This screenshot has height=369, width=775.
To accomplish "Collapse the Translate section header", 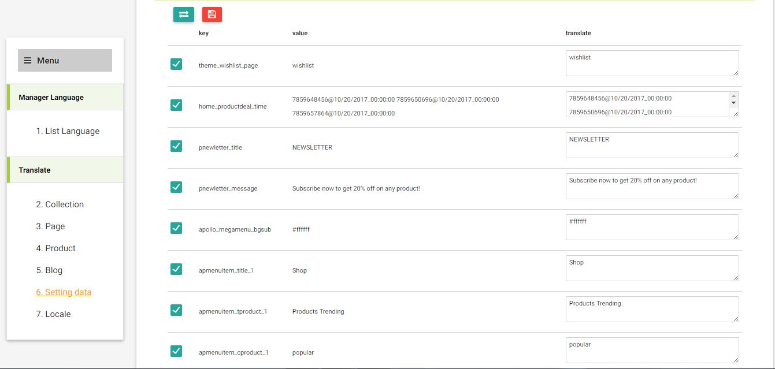I will coord(65,170).
